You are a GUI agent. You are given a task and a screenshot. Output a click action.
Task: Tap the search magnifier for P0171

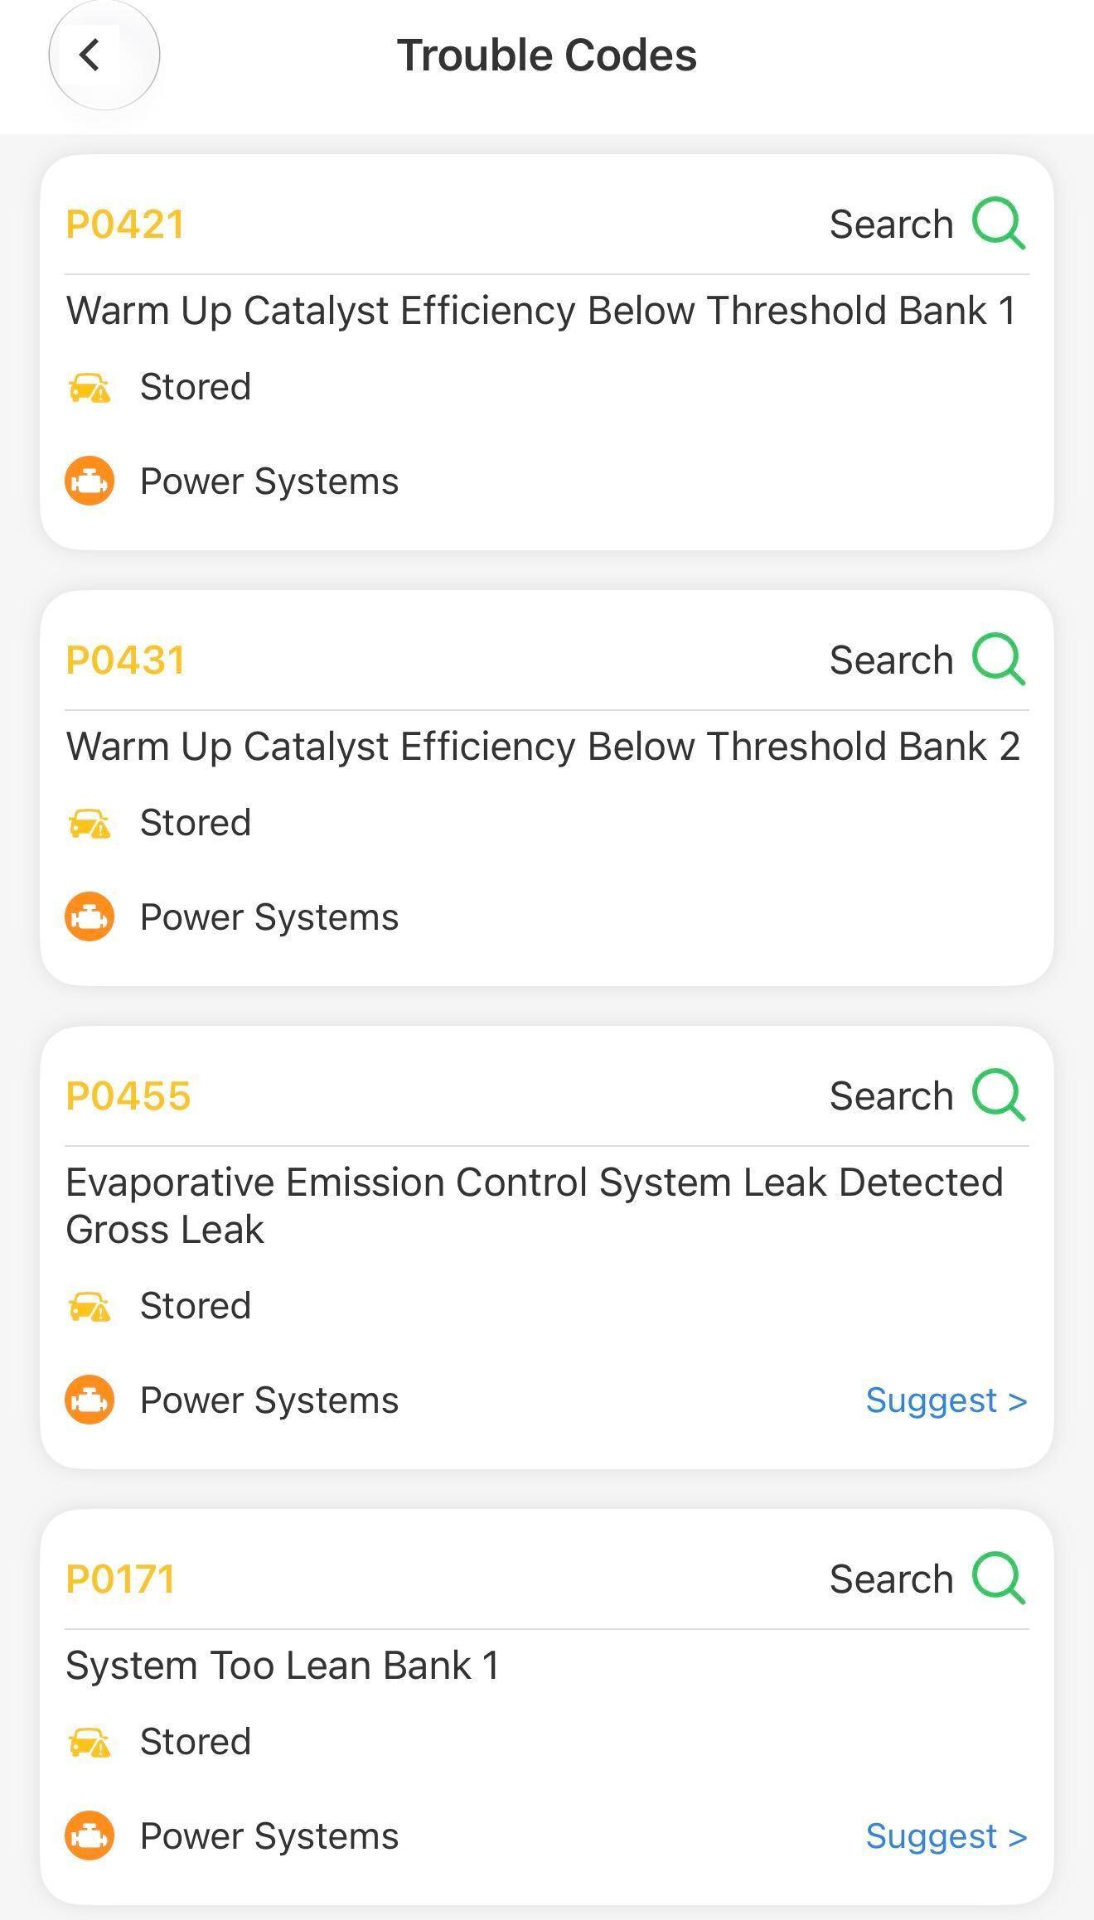[999, 1579]
